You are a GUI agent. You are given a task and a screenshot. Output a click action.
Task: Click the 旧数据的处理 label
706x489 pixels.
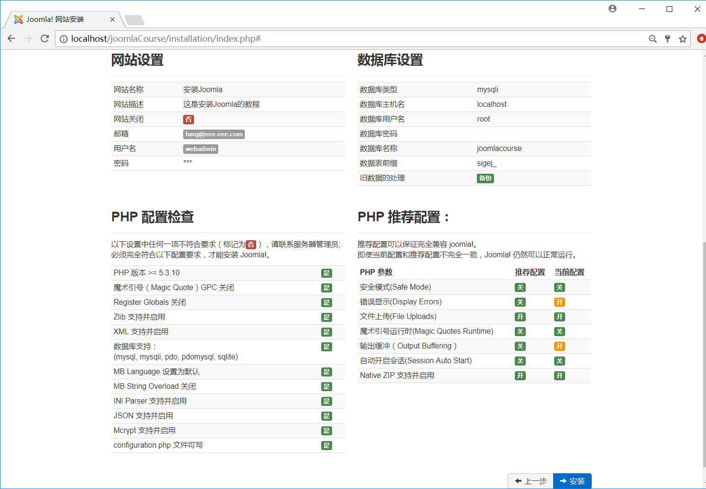point(382,178)
